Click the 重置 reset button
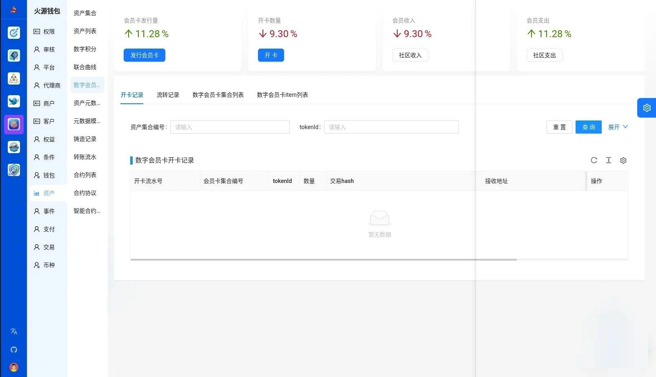Viewport: 656px width, 377px height. click(559, 127)
